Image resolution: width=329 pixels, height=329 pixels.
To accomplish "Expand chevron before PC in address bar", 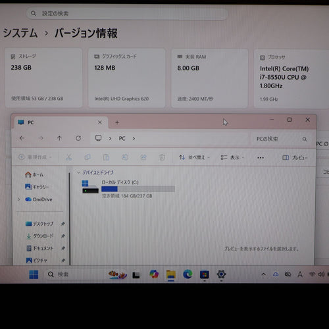I will [110, 139].
